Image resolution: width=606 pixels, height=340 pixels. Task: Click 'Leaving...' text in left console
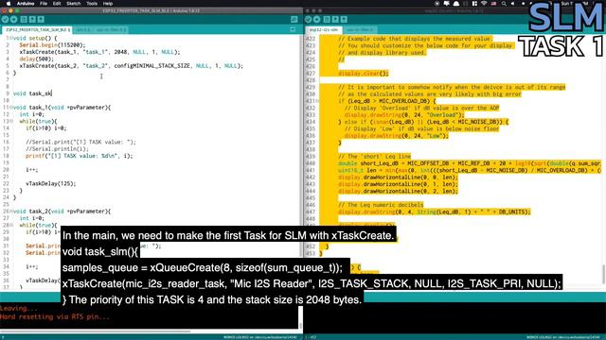click(x=19, y=309)
